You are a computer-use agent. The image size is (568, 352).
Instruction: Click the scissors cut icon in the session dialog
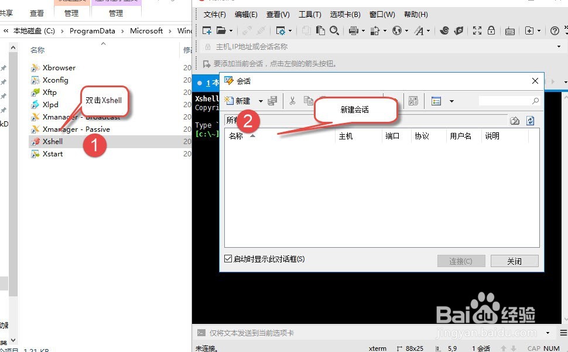[293, 101]
